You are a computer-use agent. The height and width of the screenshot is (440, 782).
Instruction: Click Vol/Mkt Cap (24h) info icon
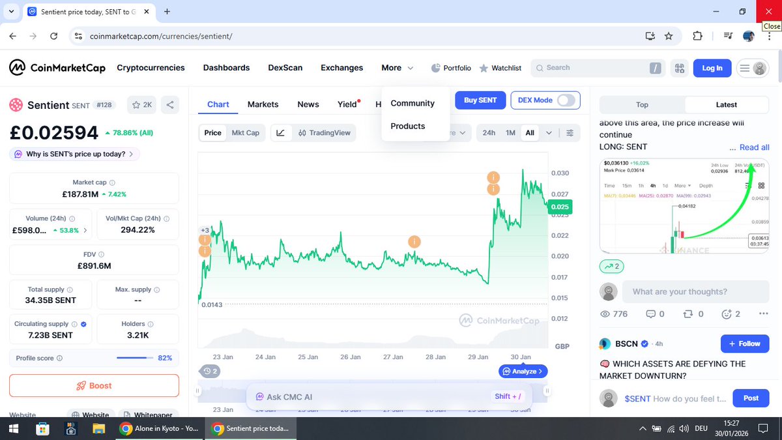point(166,219)
